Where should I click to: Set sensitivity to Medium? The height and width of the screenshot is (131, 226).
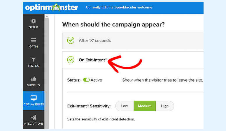(145, 106)
